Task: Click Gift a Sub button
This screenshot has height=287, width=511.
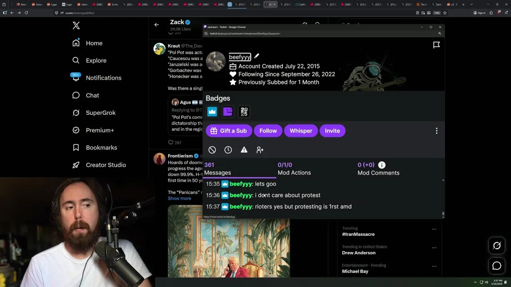Action: (x=229, y=131)
